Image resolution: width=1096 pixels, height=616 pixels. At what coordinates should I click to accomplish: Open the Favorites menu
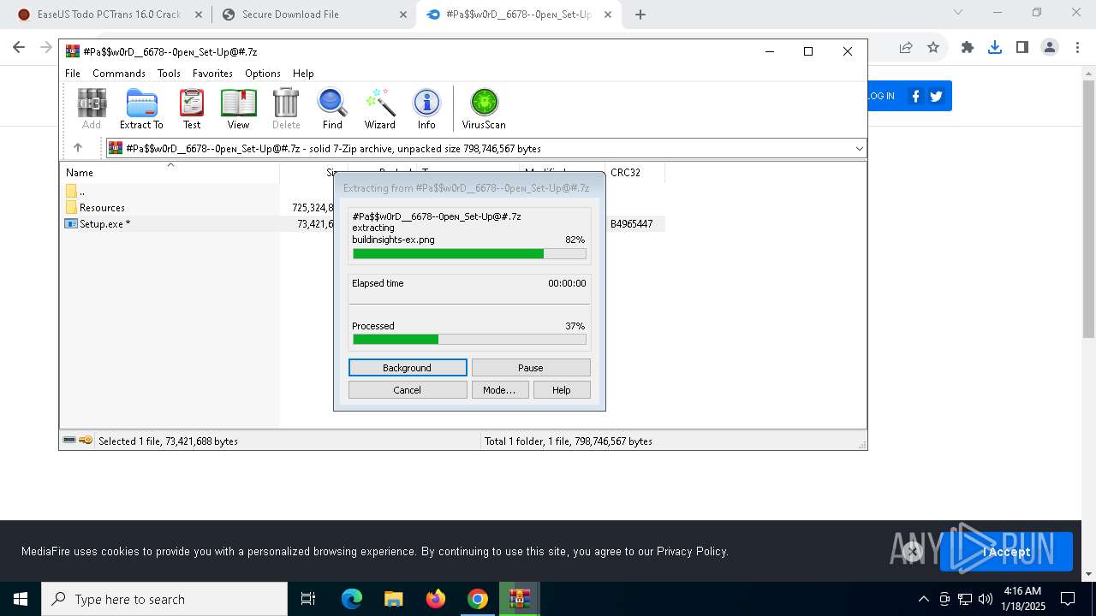click(212, 74)
